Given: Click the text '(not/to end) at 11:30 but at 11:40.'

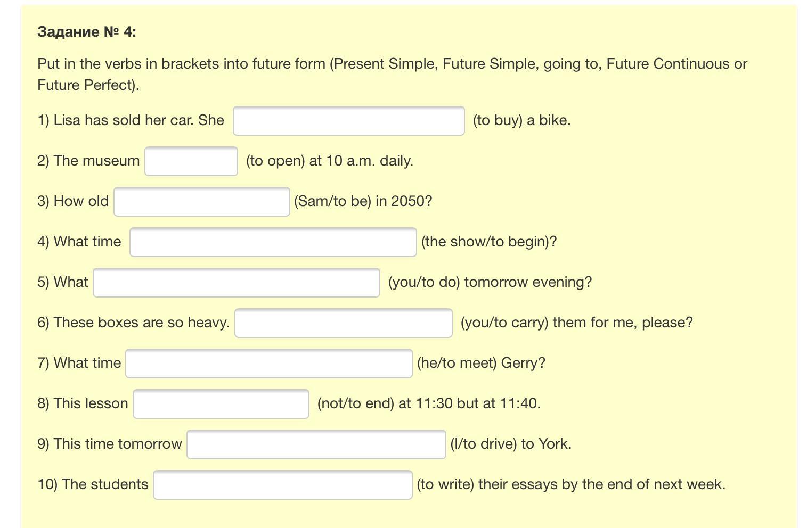Looking at the screenshot, I should coord(428,403).
